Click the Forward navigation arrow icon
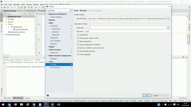Viewport: 191px width, 107px height. (39, 7)
